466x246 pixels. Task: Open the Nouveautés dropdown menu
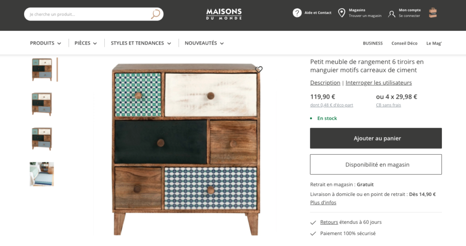coord(204,43)
